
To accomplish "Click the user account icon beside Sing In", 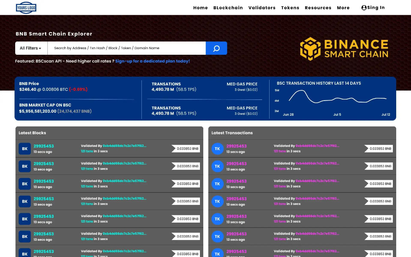I will [364, 8].
